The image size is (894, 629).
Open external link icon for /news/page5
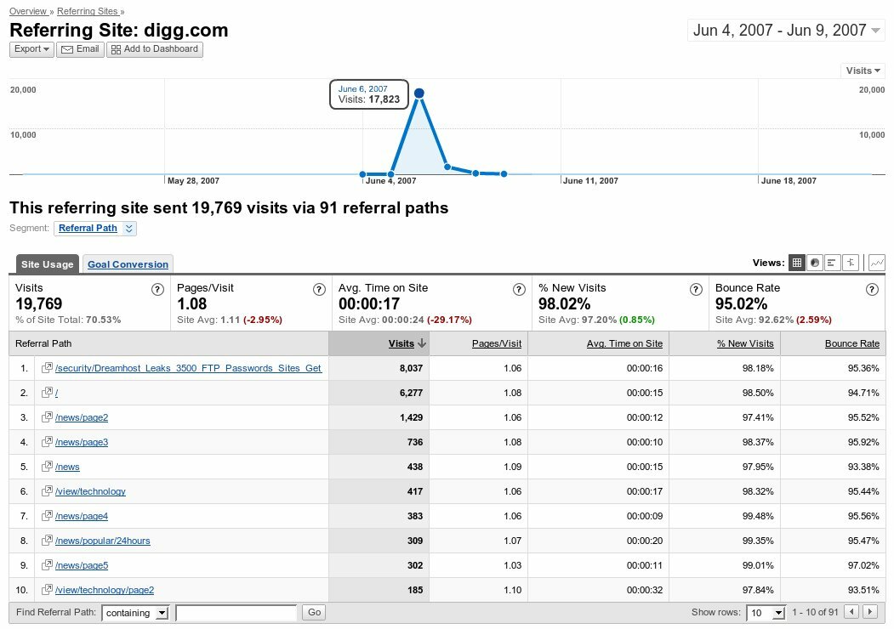coord(48,564)
